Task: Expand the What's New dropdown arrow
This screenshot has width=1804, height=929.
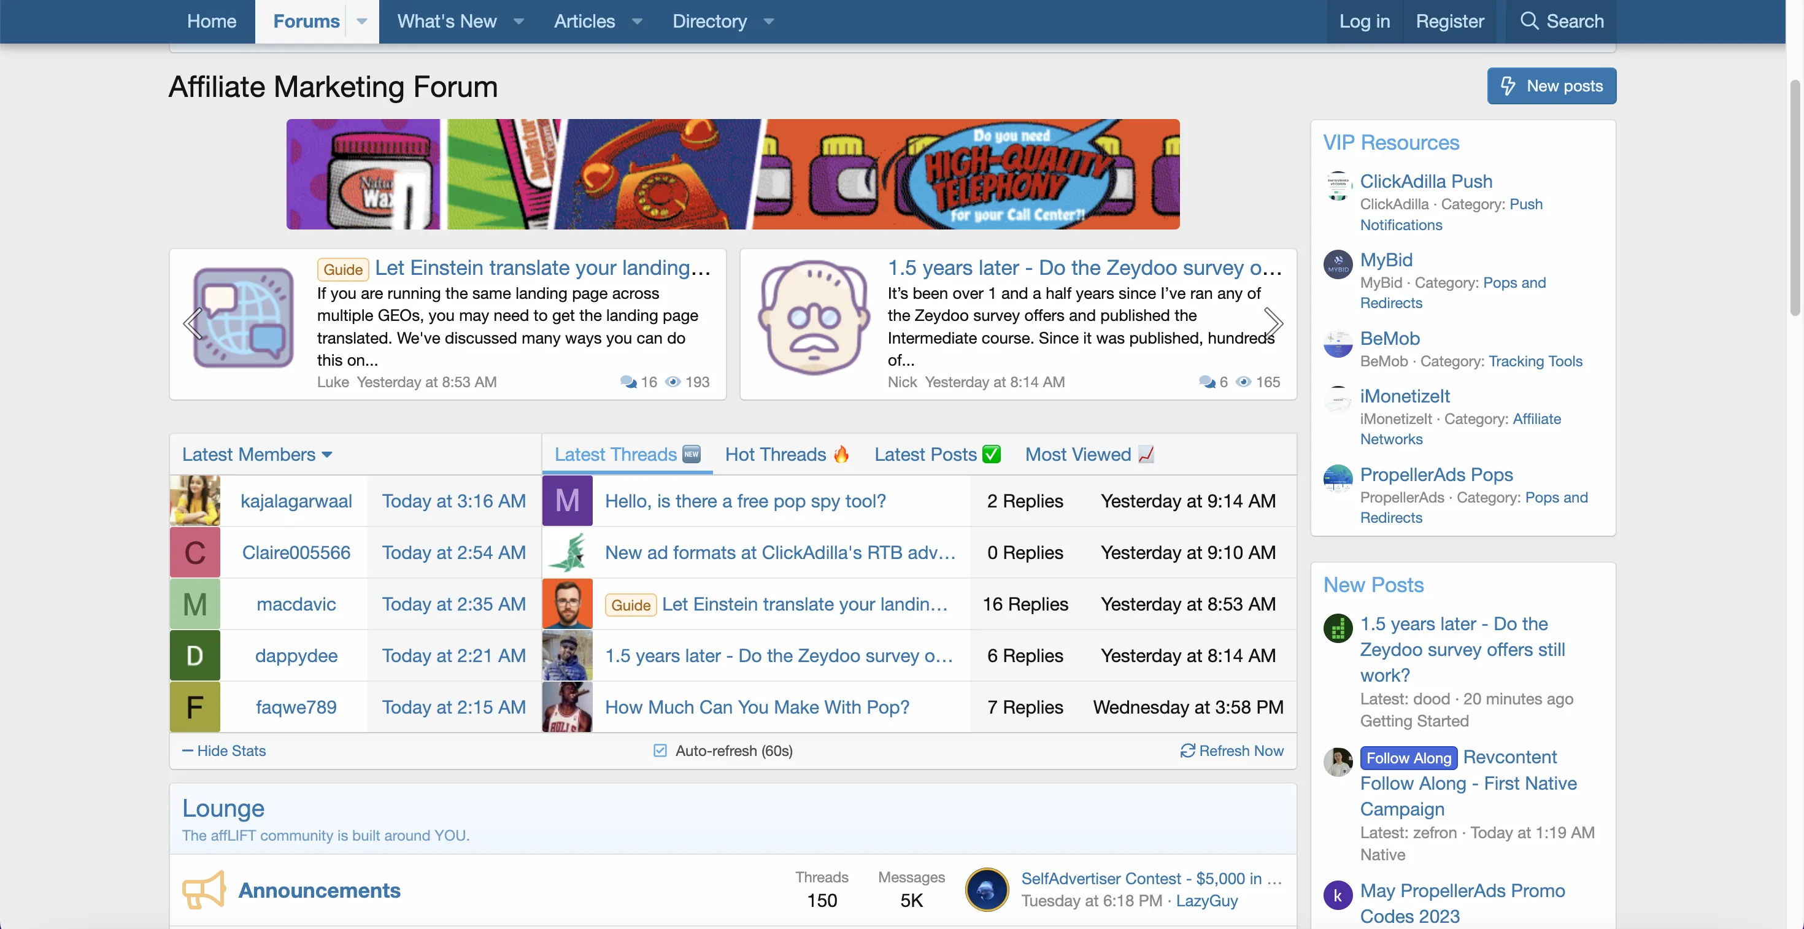Action: point(519,21)
